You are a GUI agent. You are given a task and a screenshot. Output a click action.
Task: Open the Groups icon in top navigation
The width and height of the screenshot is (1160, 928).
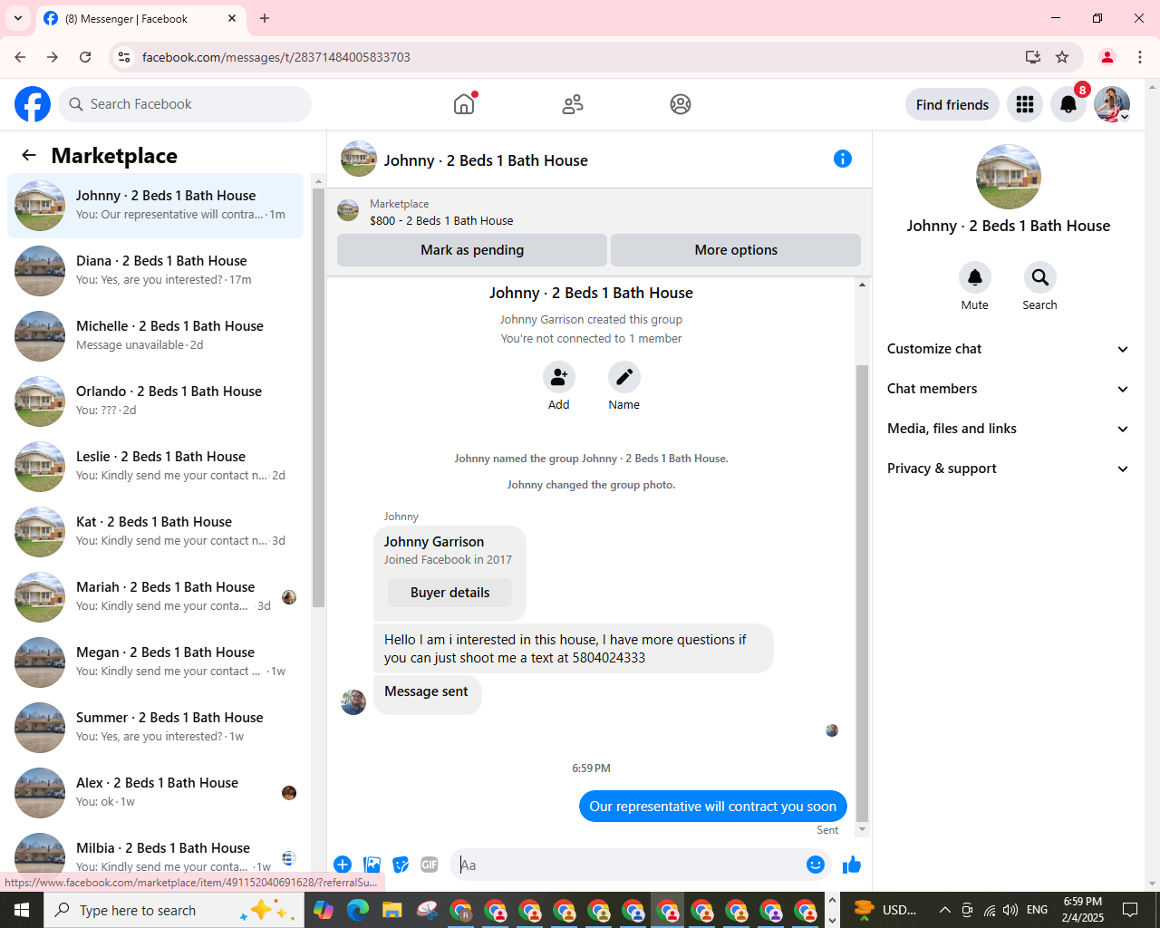[681, 104]
